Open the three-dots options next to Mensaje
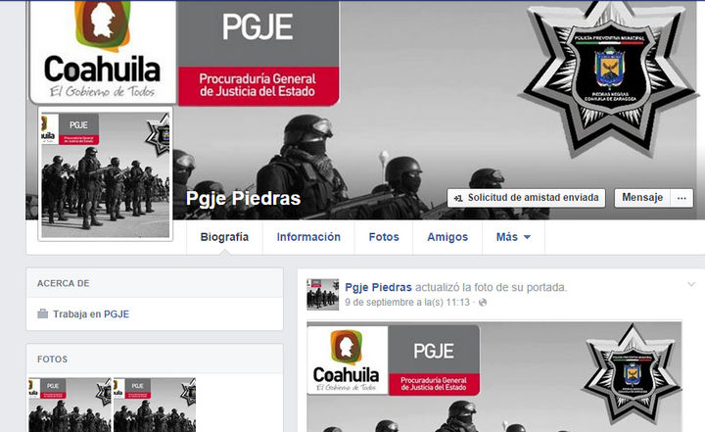The width and height of the screenshot is (705, 432). point(681,198)
